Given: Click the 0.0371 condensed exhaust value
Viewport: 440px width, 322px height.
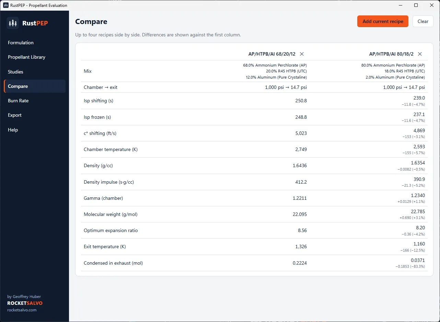Looking at the screenshot, I should 418,260.
